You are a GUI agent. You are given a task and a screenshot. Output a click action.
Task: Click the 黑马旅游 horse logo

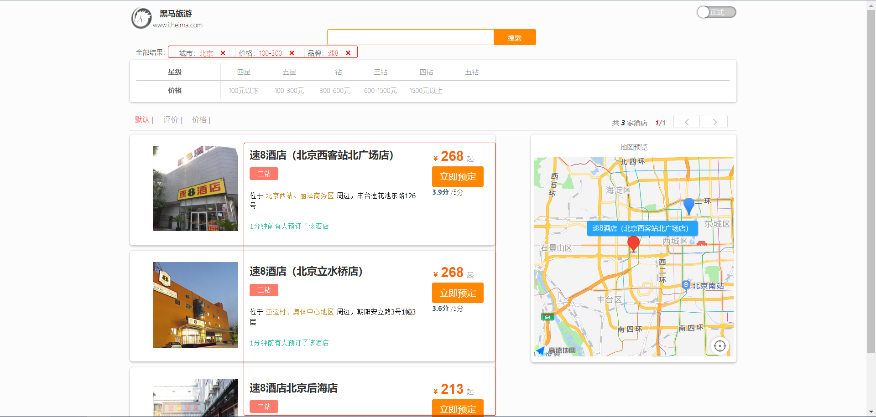(141, 18)
